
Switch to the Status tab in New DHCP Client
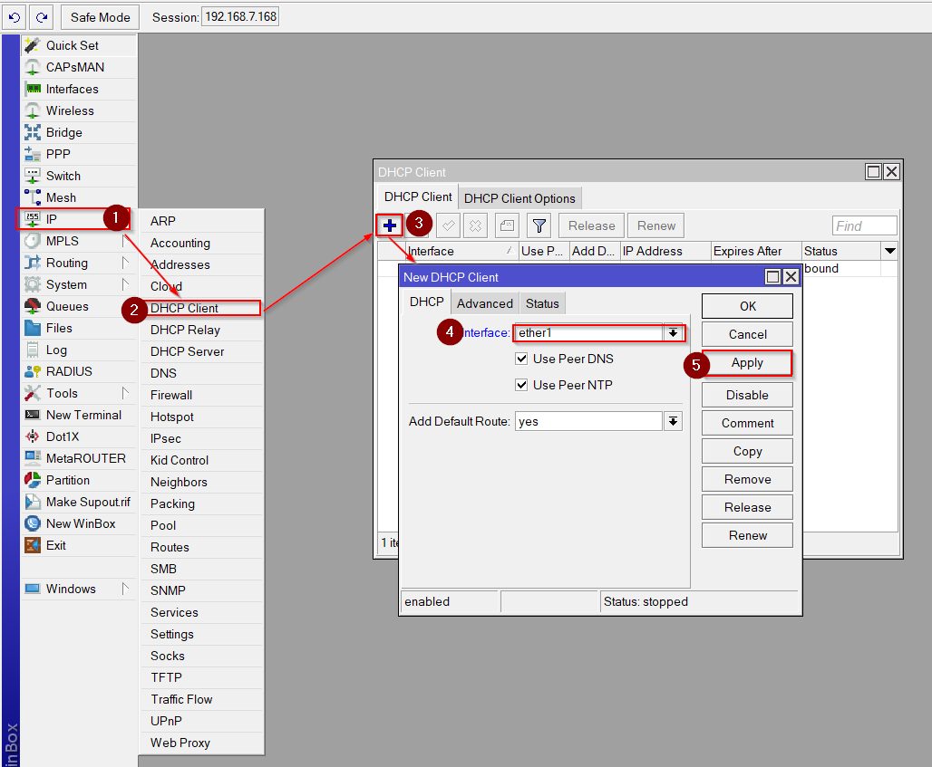point(542,303)
